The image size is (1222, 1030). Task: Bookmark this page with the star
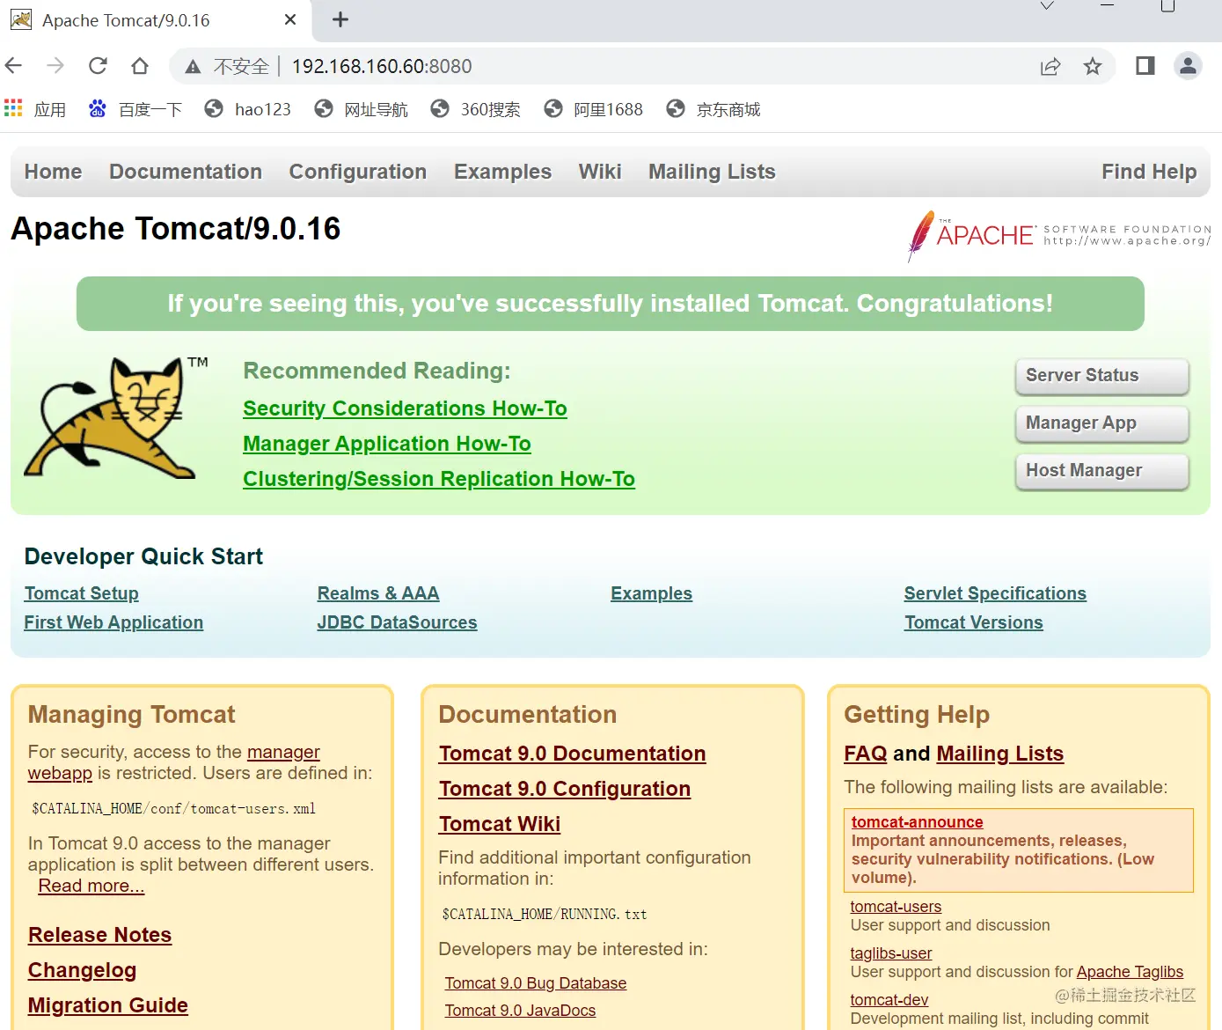pyautogui.click(x=1093, y=66)
